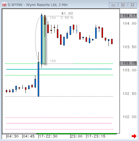Click the red chart icon in the title bar
The width and height of the screenshot is (139, 141).
coord(4,5)
